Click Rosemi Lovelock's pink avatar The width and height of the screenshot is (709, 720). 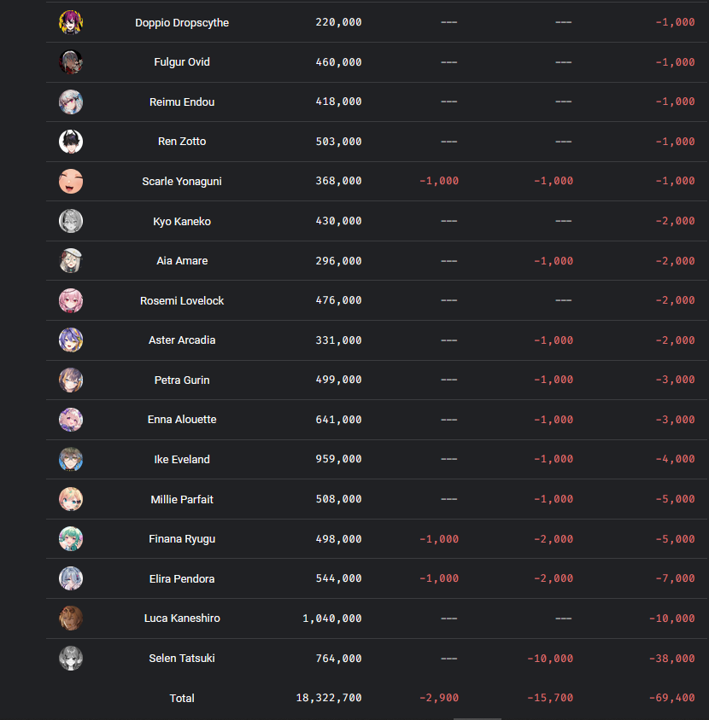pos(71,301)
